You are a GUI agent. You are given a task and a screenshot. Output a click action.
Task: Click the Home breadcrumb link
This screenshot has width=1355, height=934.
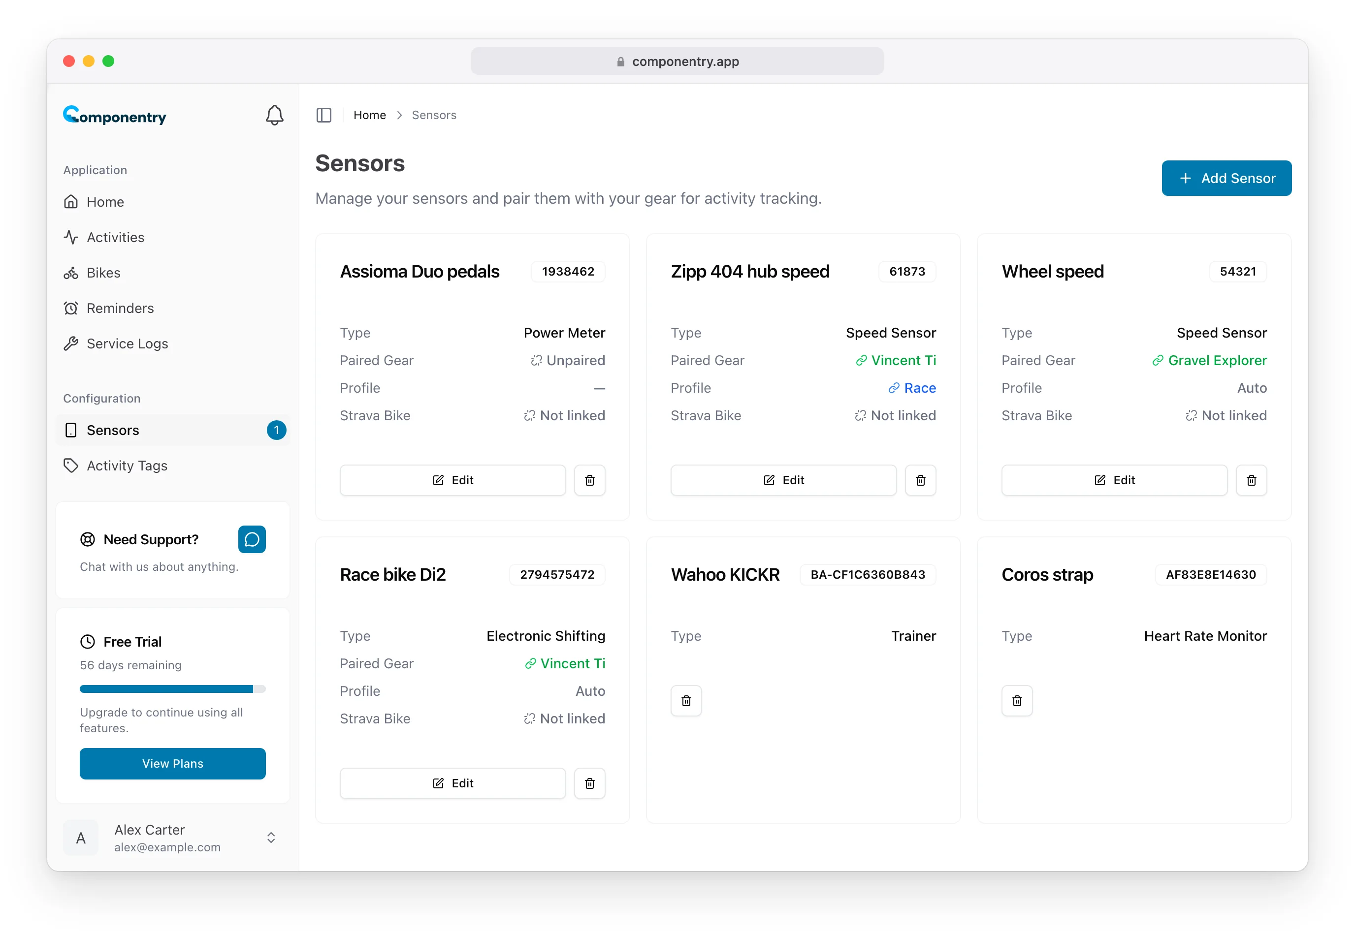[x=369, y=115]
